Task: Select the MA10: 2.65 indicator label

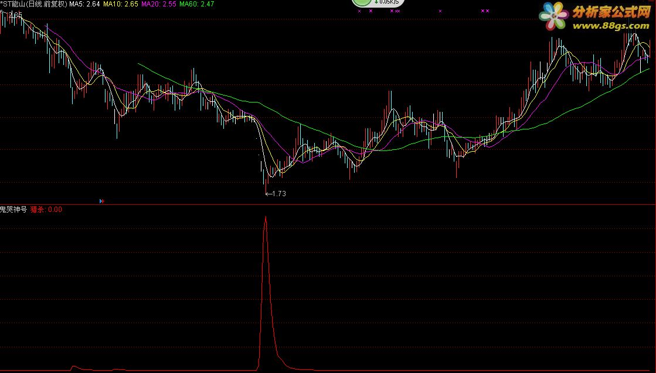Action: (121, 4)
